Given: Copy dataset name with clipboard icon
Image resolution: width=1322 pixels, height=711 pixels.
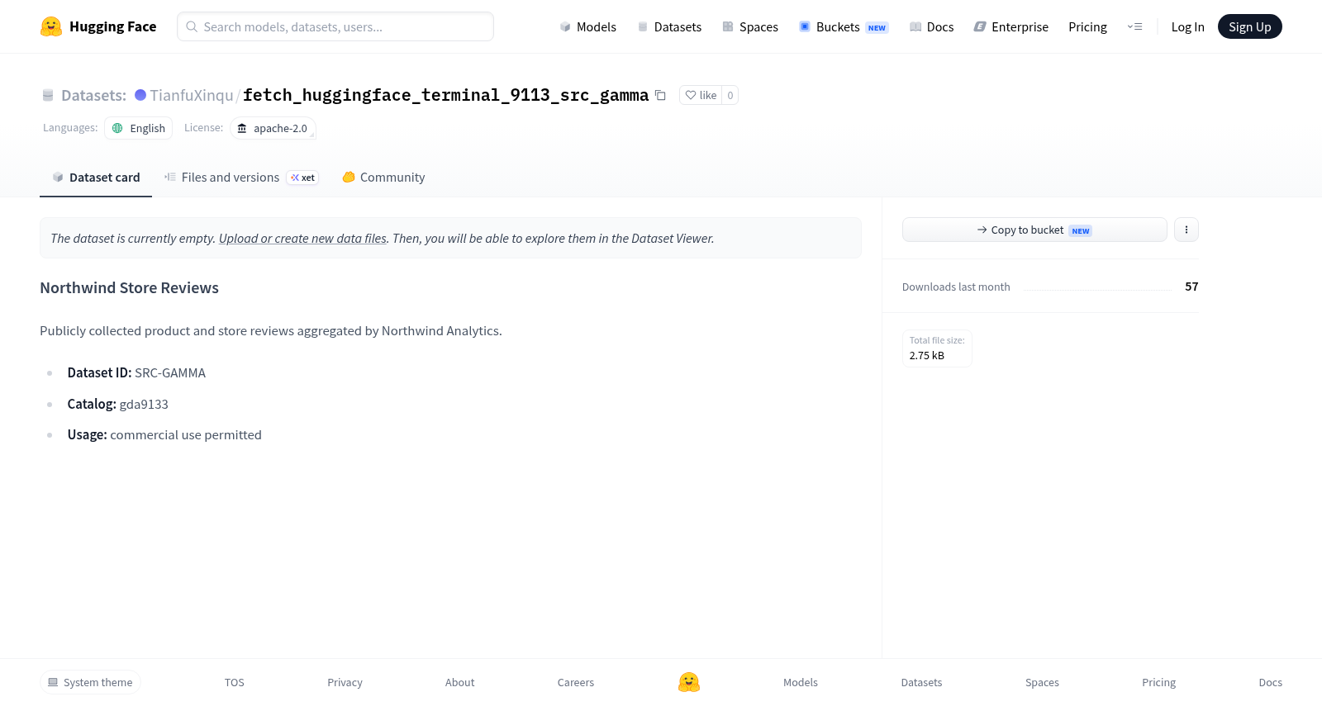Looking at the screenshot, I should (660, 95).
